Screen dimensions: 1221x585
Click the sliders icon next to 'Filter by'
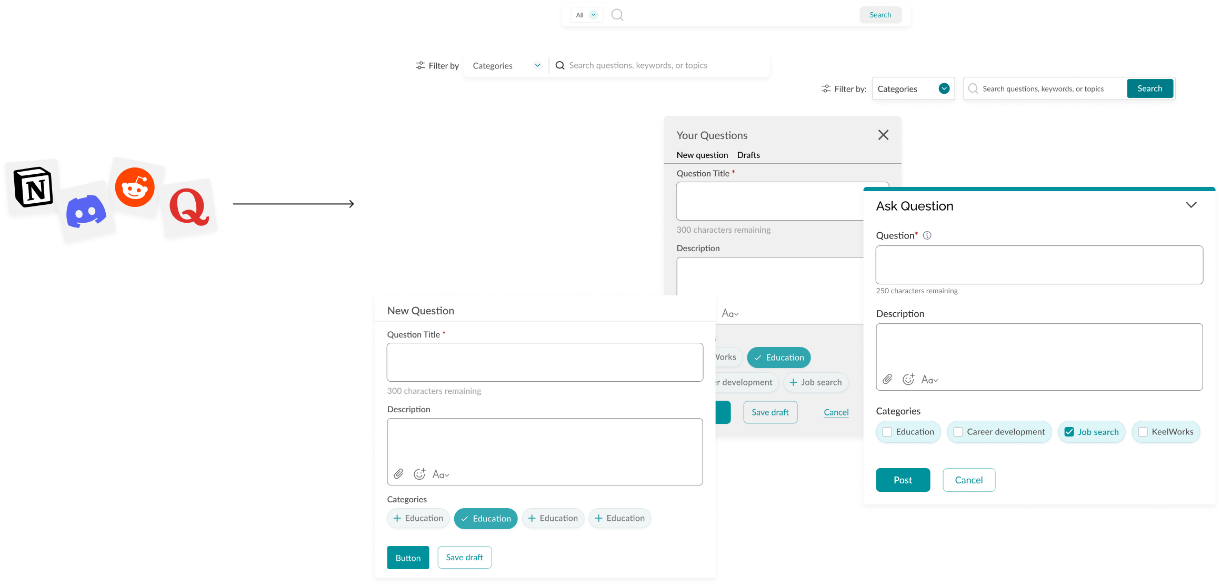coord(420,65)
